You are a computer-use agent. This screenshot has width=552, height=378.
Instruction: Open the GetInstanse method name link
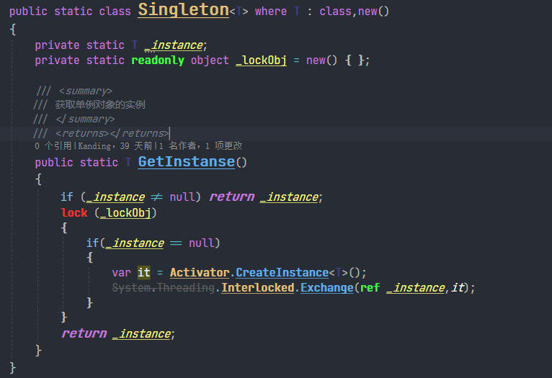[186, 162]
